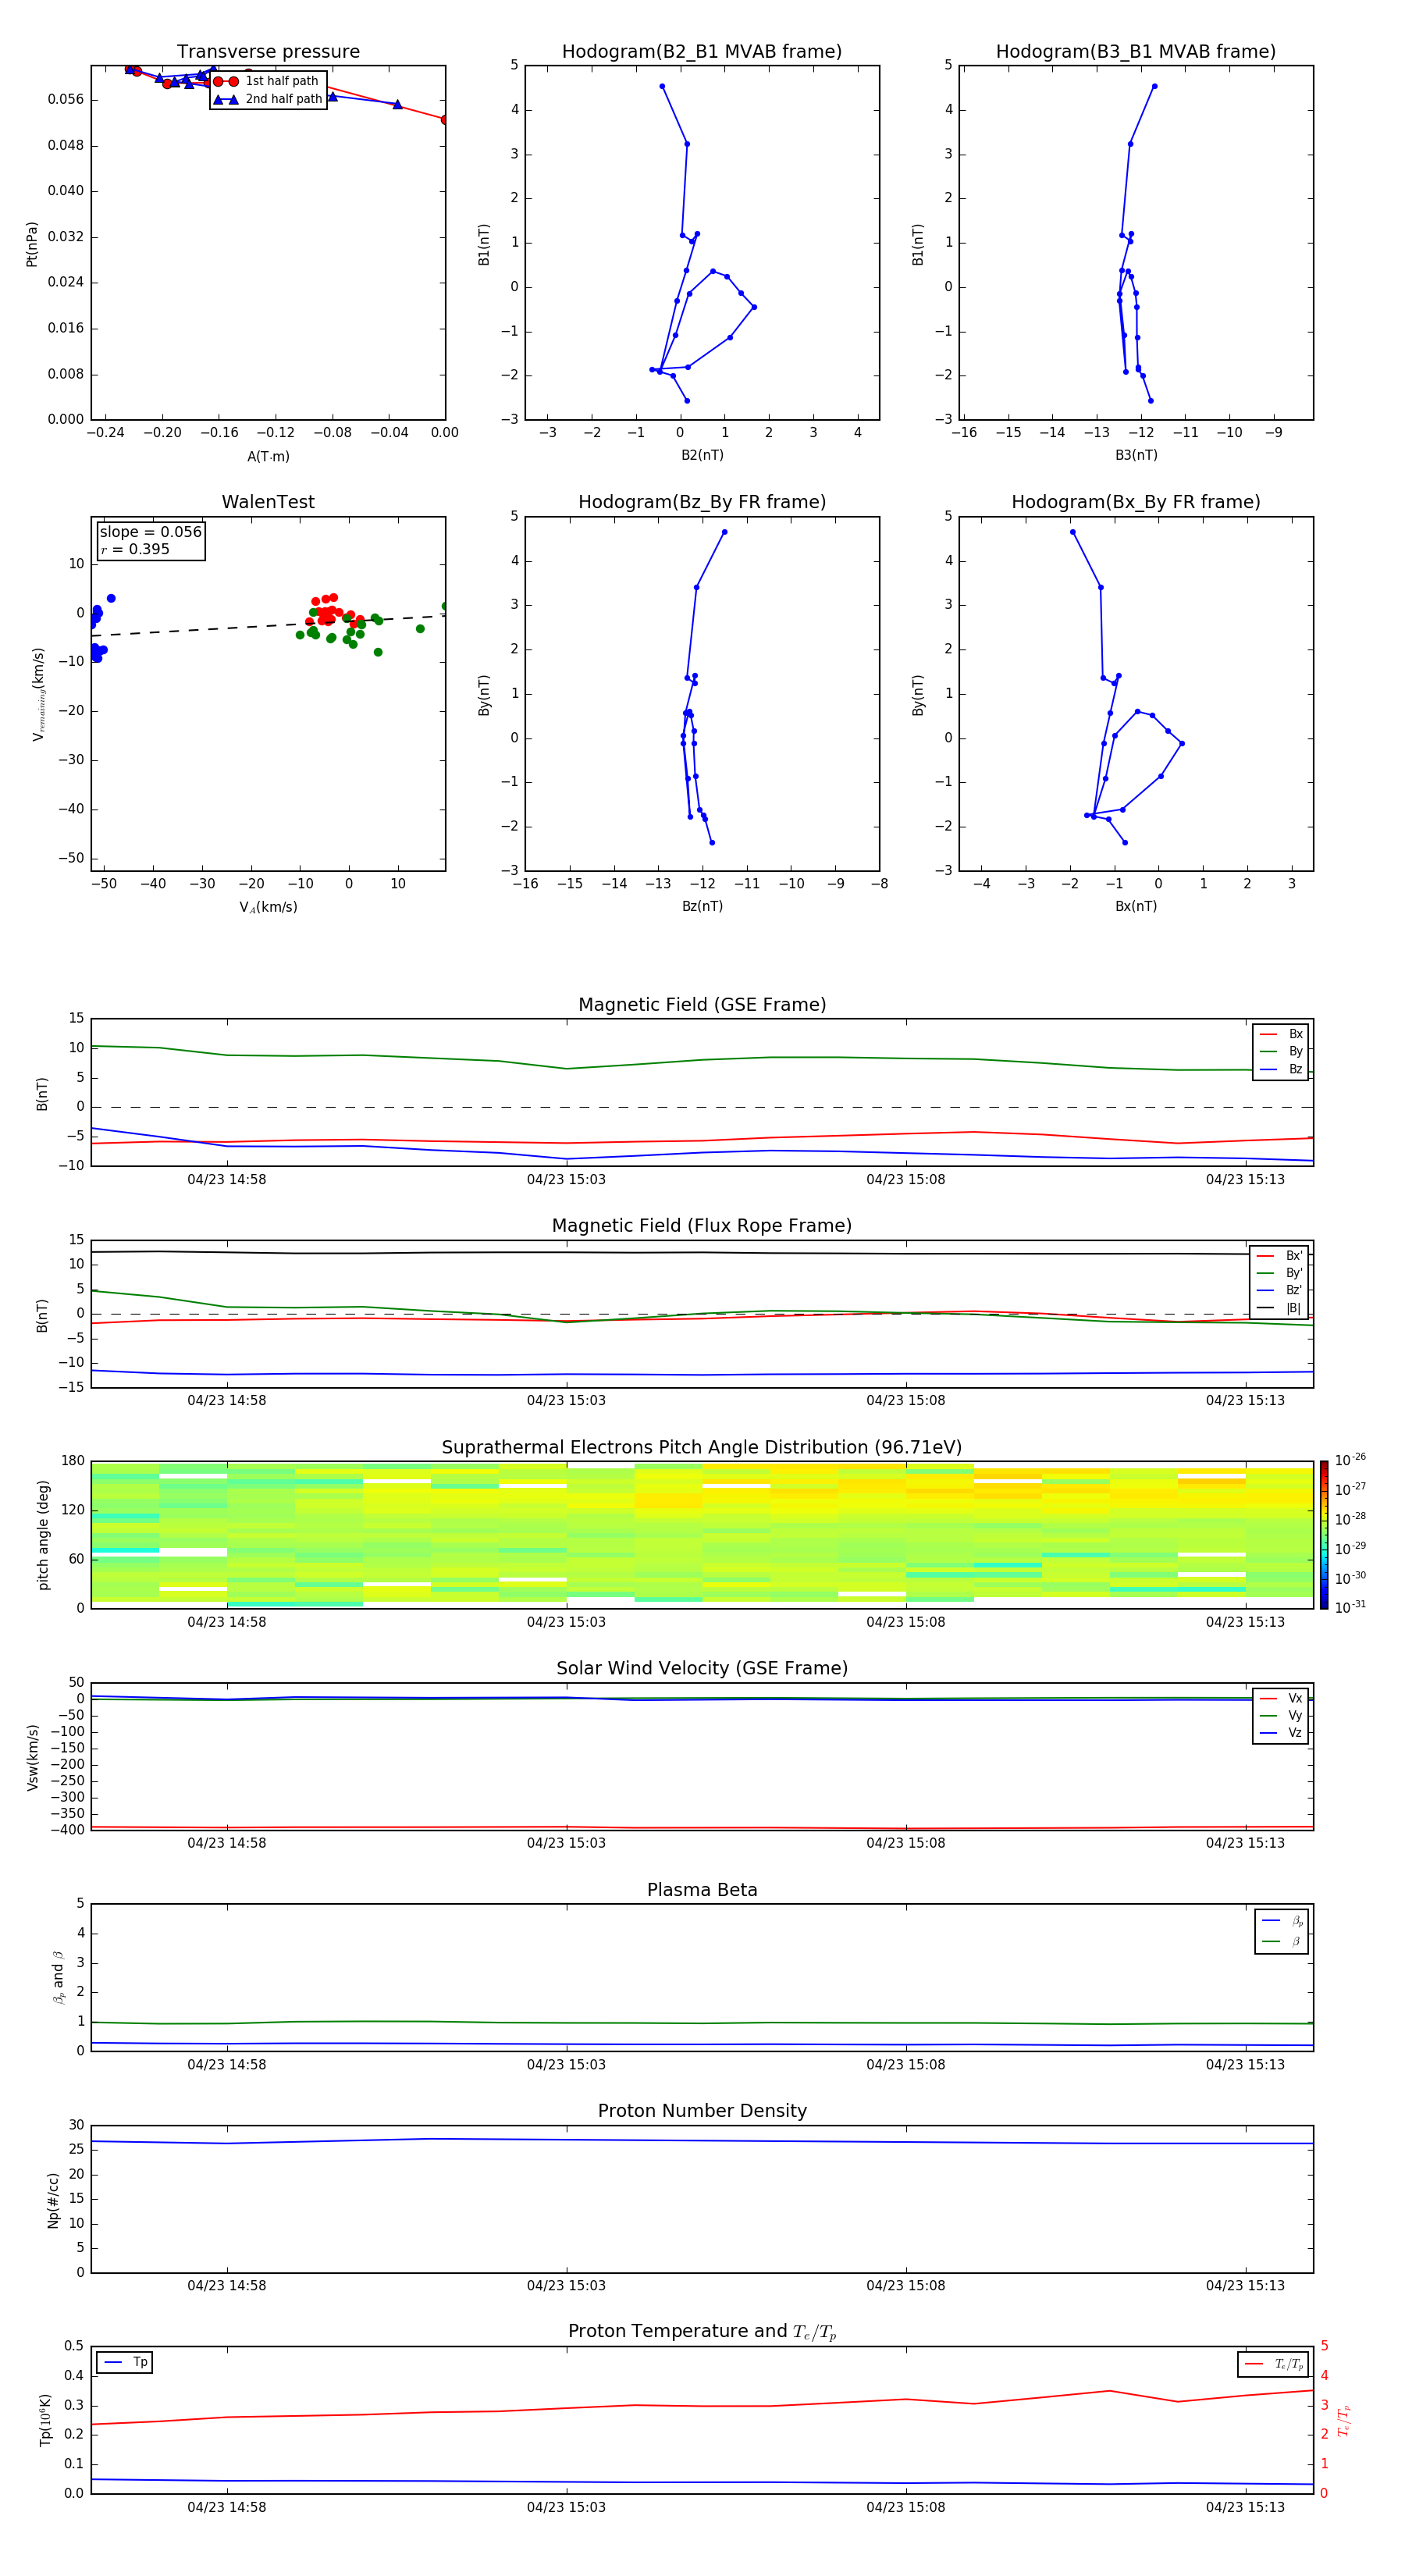
Task: Click the '10^-31' colorbar tick label
Action: pos(1350,1607)
